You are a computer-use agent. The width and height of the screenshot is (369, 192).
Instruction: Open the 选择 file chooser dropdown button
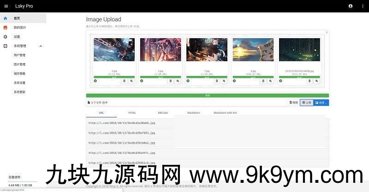321,103
